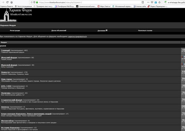Viewport: 185px width, 131px height.
Task: Click the blue extension icon in address bar
Action: [156, 2]
